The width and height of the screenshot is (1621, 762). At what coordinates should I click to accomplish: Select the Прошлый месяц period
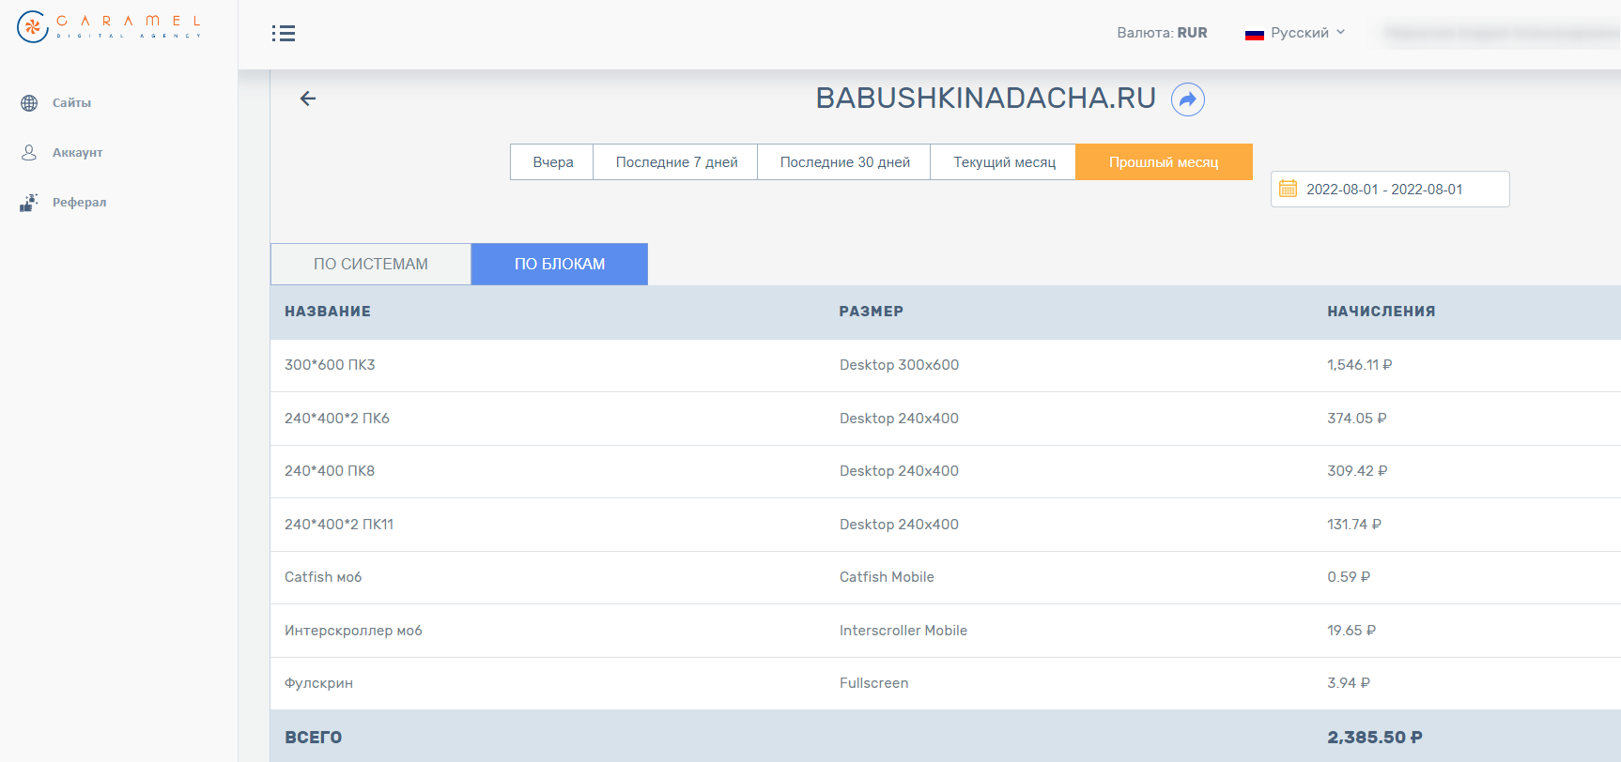coord(1164,161)
